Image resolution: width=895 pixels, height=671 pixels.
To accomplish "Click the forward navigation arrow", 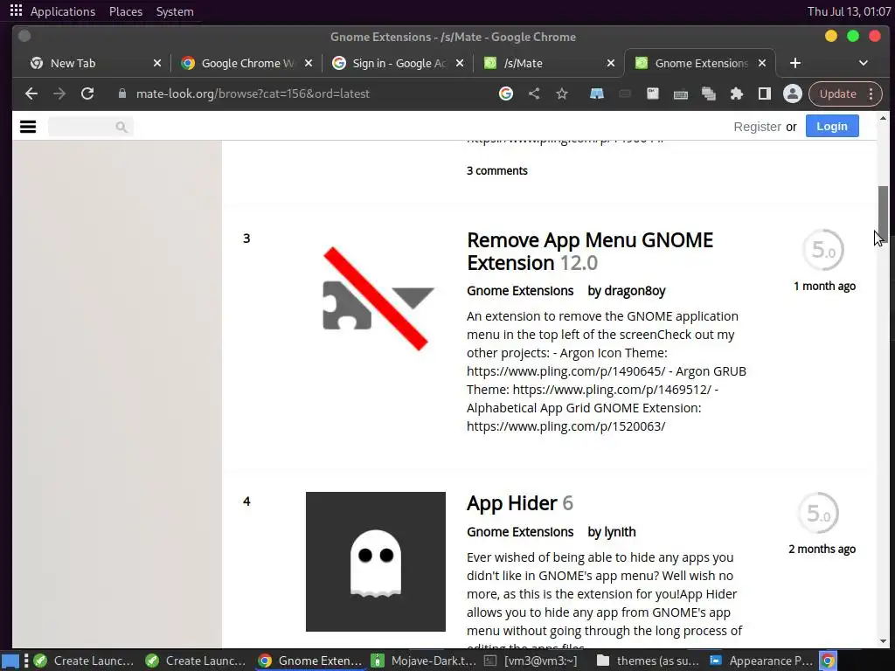I will click(x=59, y=93).
